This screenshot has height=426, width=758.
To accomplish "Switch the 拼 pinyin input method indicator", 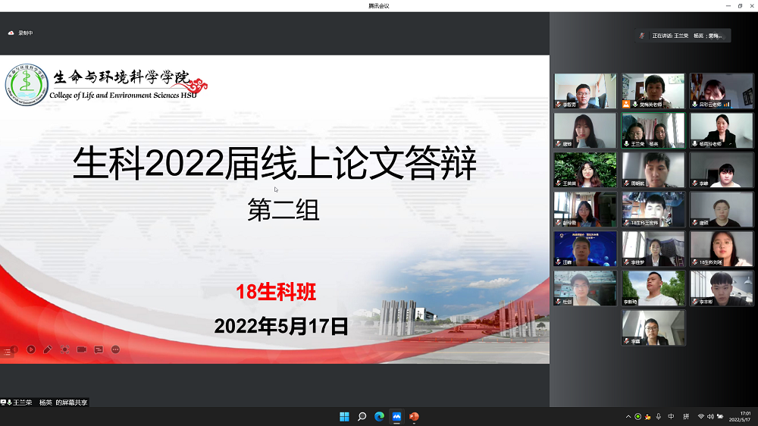I will (x=686, y=417).
